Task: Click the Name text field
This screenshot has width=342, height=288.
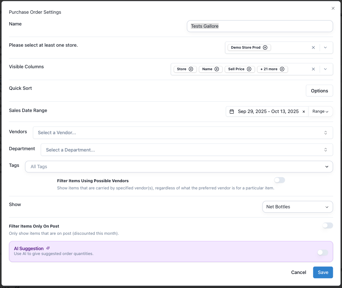Action: [x=260, y=26]
